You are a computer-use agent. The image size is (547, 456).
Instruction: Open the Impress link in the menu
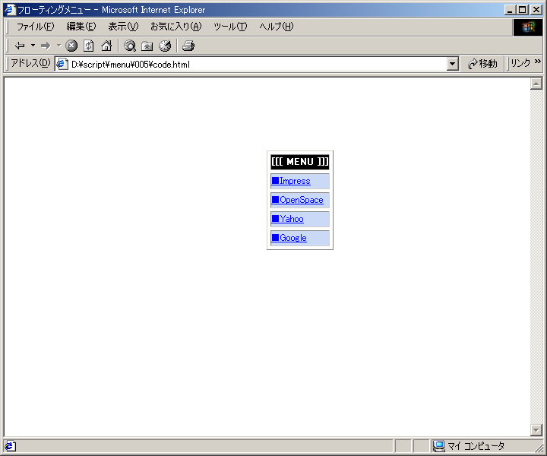point(291,181)
